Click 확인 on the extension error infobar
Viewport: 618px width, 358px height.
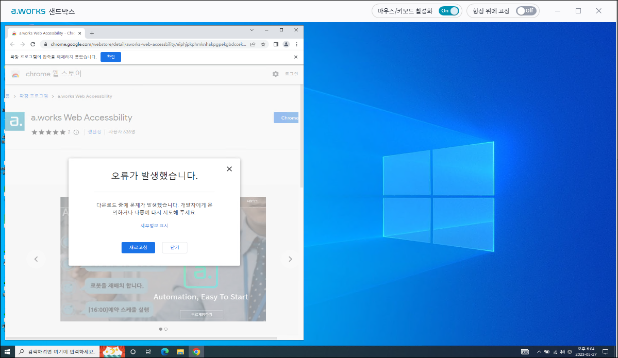point(111,57)
